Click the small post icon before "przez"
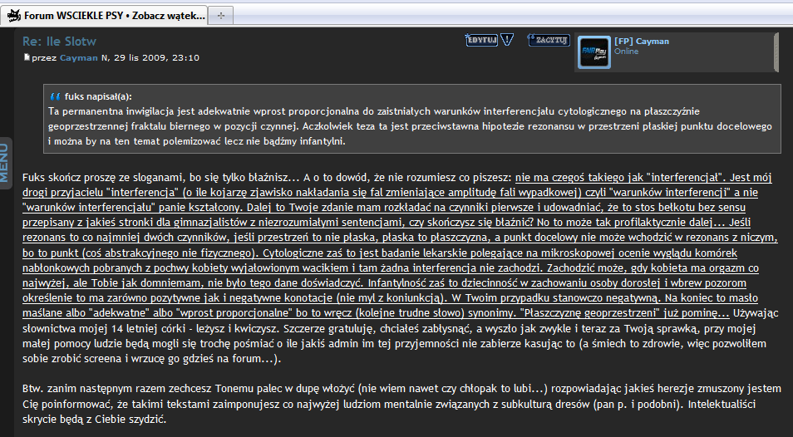Image resolution: width=793 pixels, height=437 pixels. point(27,57)
